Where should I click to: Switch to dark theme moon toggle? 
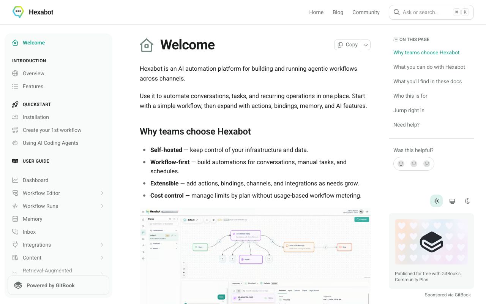click(467, 201)
